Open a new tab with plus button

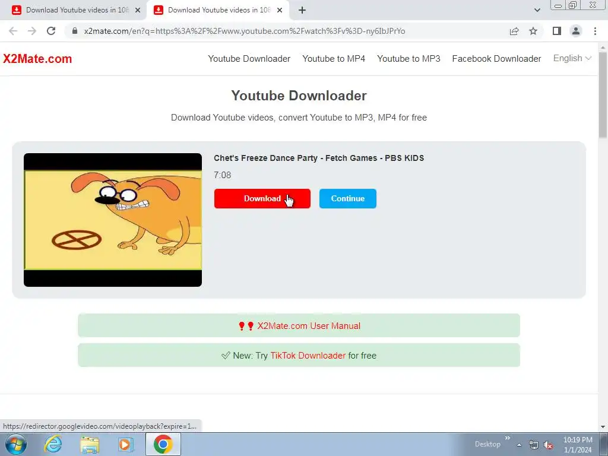[302, 10]
